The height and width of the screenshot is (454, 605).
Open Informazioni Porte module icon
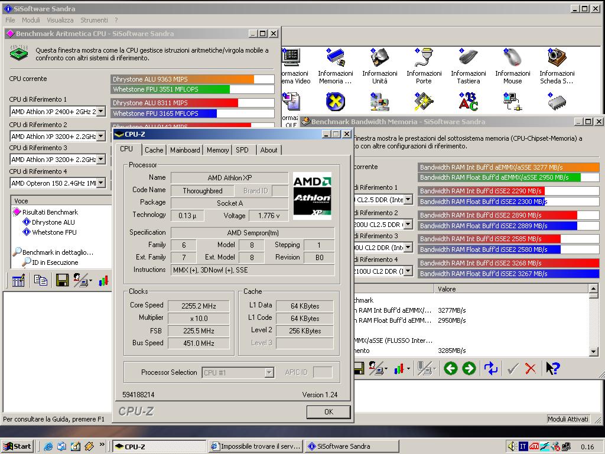click(x=424, y=58)
